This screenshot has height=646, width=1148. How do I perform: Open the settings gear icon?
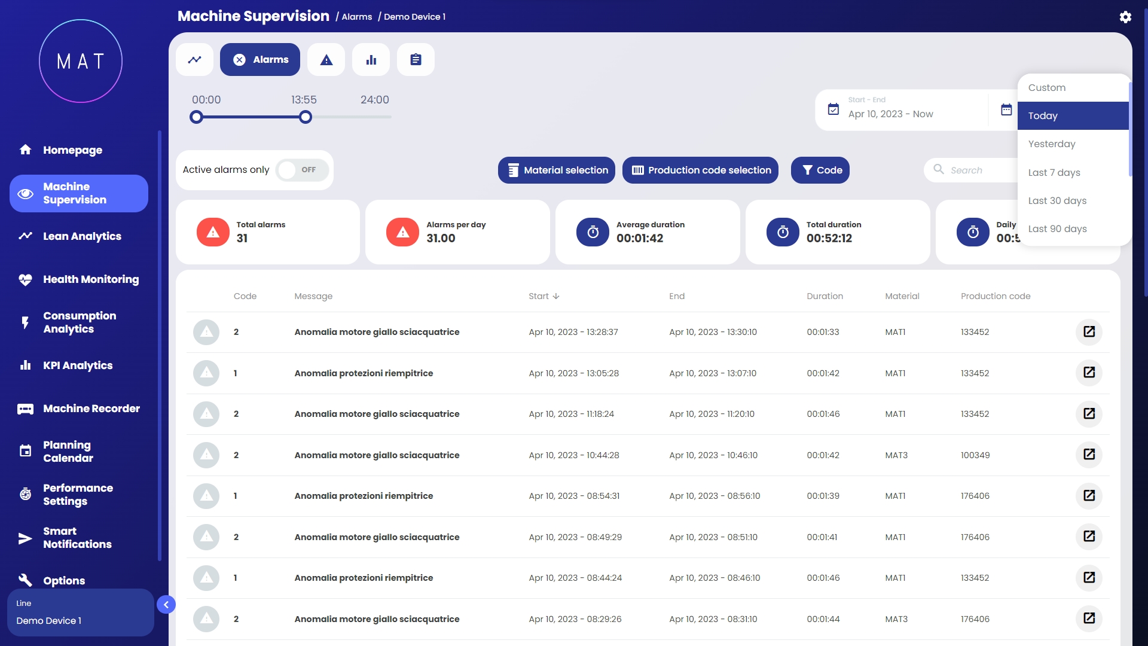pos(1125,17)
